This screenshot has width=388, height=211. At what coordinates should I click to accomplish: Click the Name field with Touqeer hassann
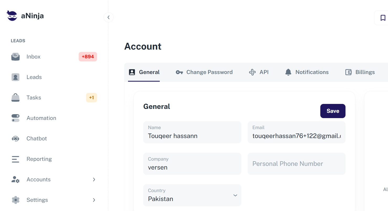(192, 132)
